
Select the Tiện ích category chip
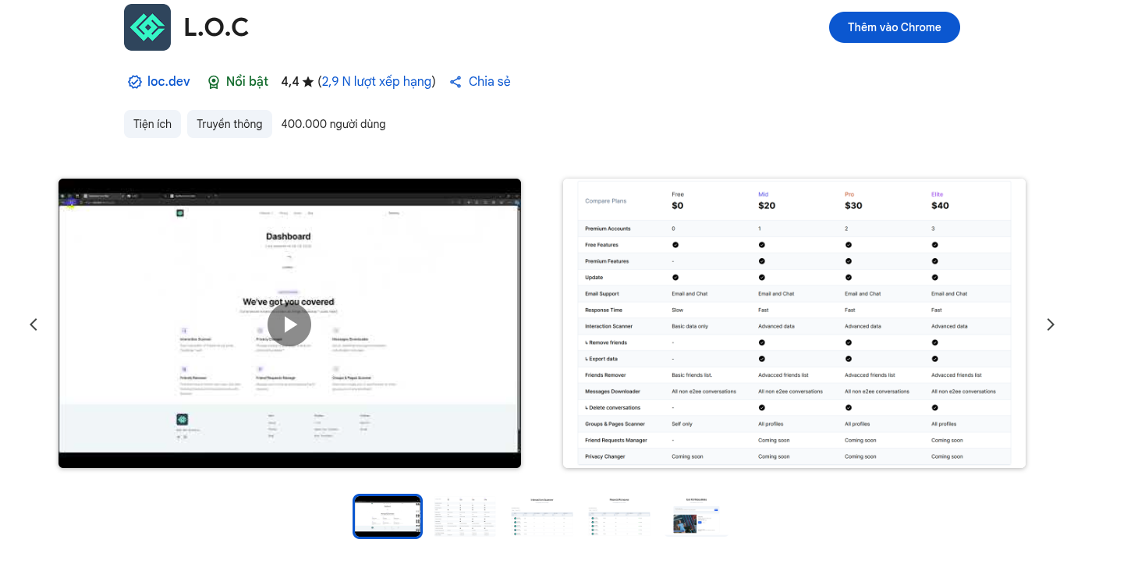(152, 124)
